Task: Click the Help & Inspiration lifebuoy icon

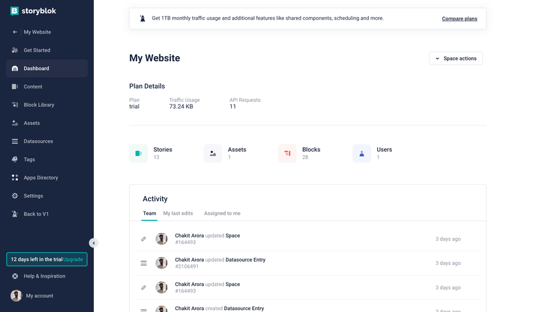Action: click(15, 276)
